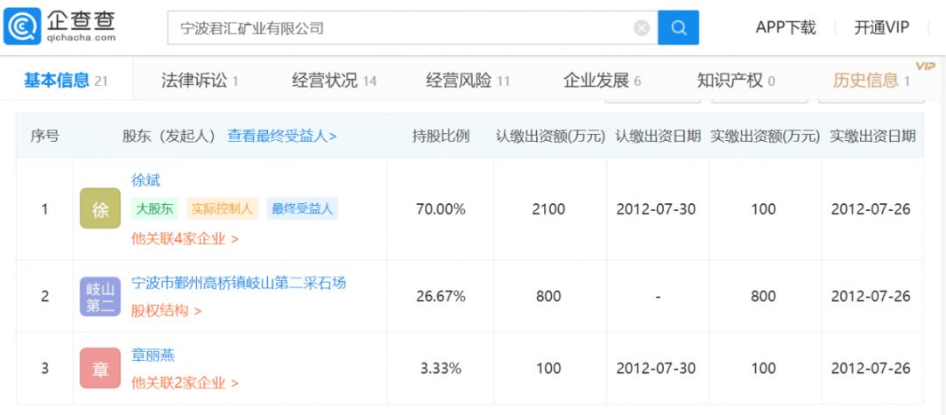Click shareholder name 徐斌

pos(146,180)
